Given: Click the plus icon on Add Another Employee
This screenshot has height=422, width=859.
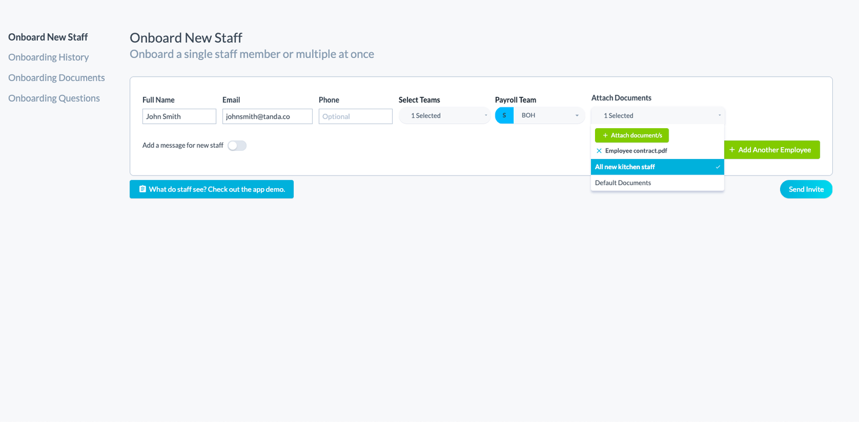Looking at the screenshot, I should pos(732,150).
